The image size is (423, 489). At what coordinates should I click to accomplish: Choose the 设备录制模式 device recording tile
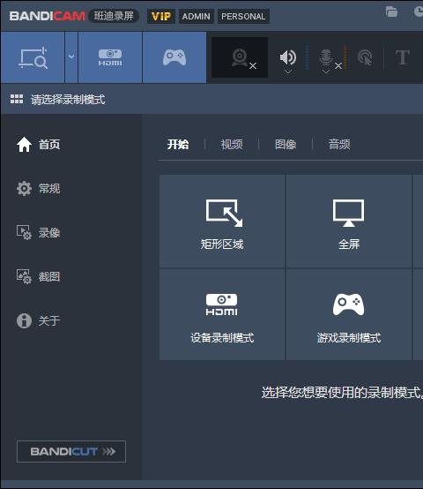pos(222,314)
